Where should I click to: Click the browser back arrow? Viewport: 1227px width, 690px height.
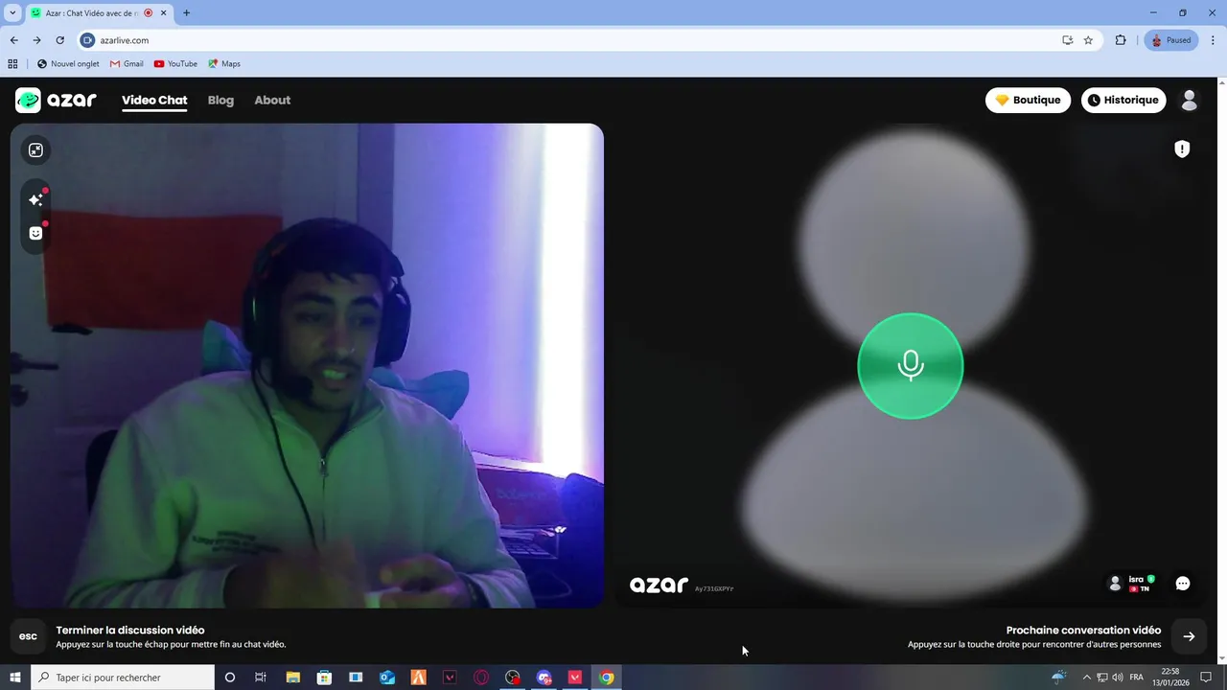tap(13, 40)
